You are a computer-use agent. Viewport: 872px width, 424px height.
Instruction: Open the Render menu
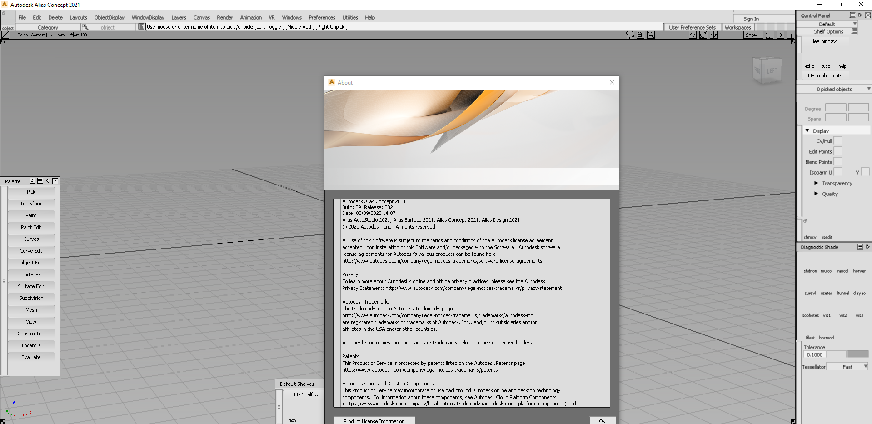coord(225,18)
